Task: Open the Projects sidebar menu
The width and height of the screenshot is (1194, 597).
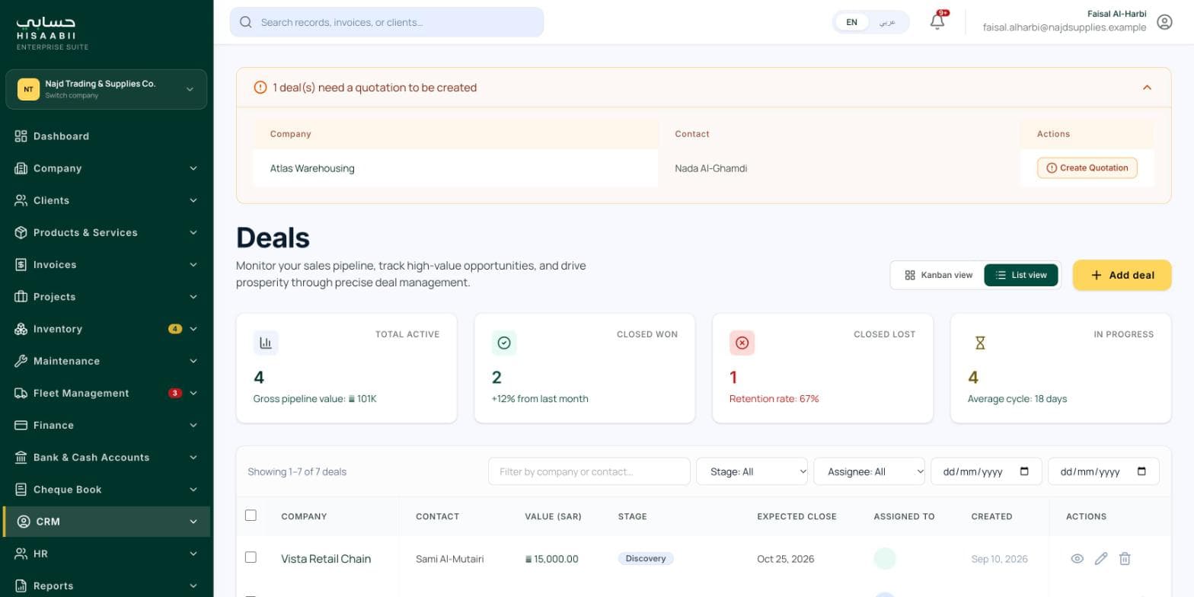Action: (107, 297)
